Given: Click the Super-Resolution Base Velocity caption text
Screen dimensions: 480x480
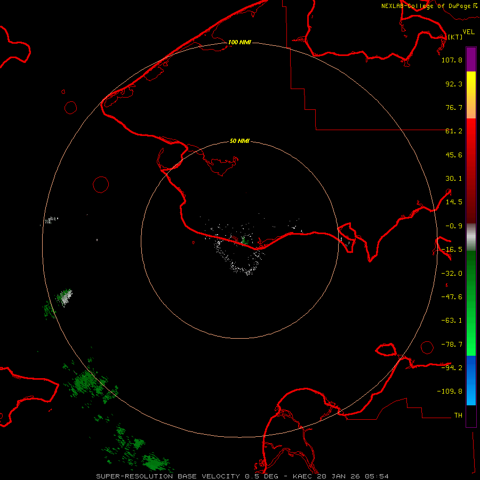Looking at the screenshot, I should pyautogui.click(x=243, y=476).
